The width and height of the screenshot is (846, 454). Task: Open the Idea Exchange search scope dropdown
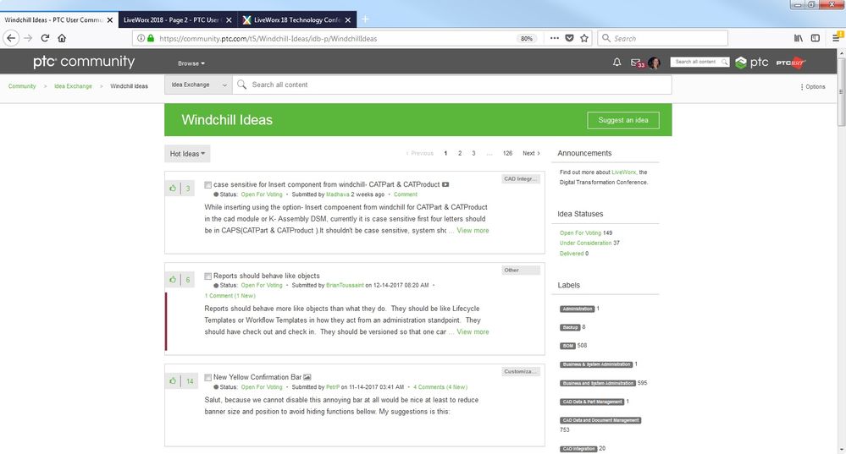198,85
